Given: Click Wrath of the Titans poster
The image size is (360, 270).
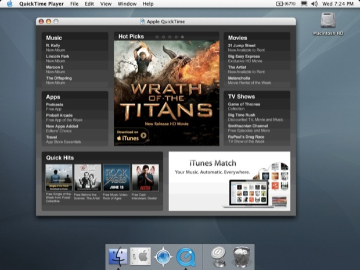Looking at the screenshot, I should pyautogui.click(x=167, y=93).
